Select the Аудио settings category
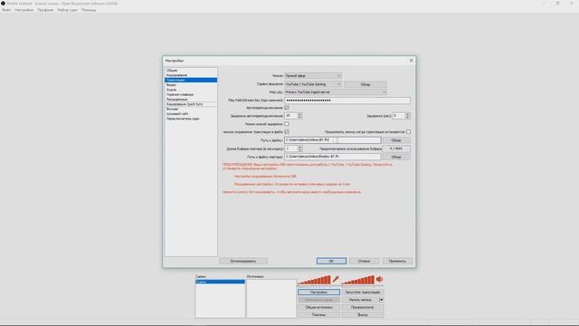The image size is (579, 326). point(191,90)
